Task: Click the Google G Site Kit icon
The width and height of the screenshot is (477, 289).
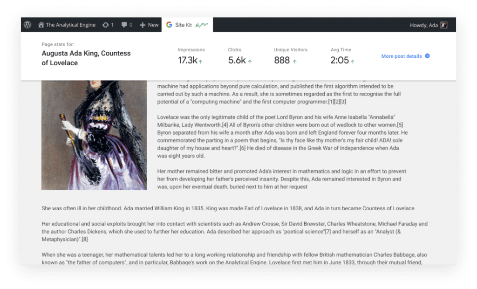Action: [169, 25]
